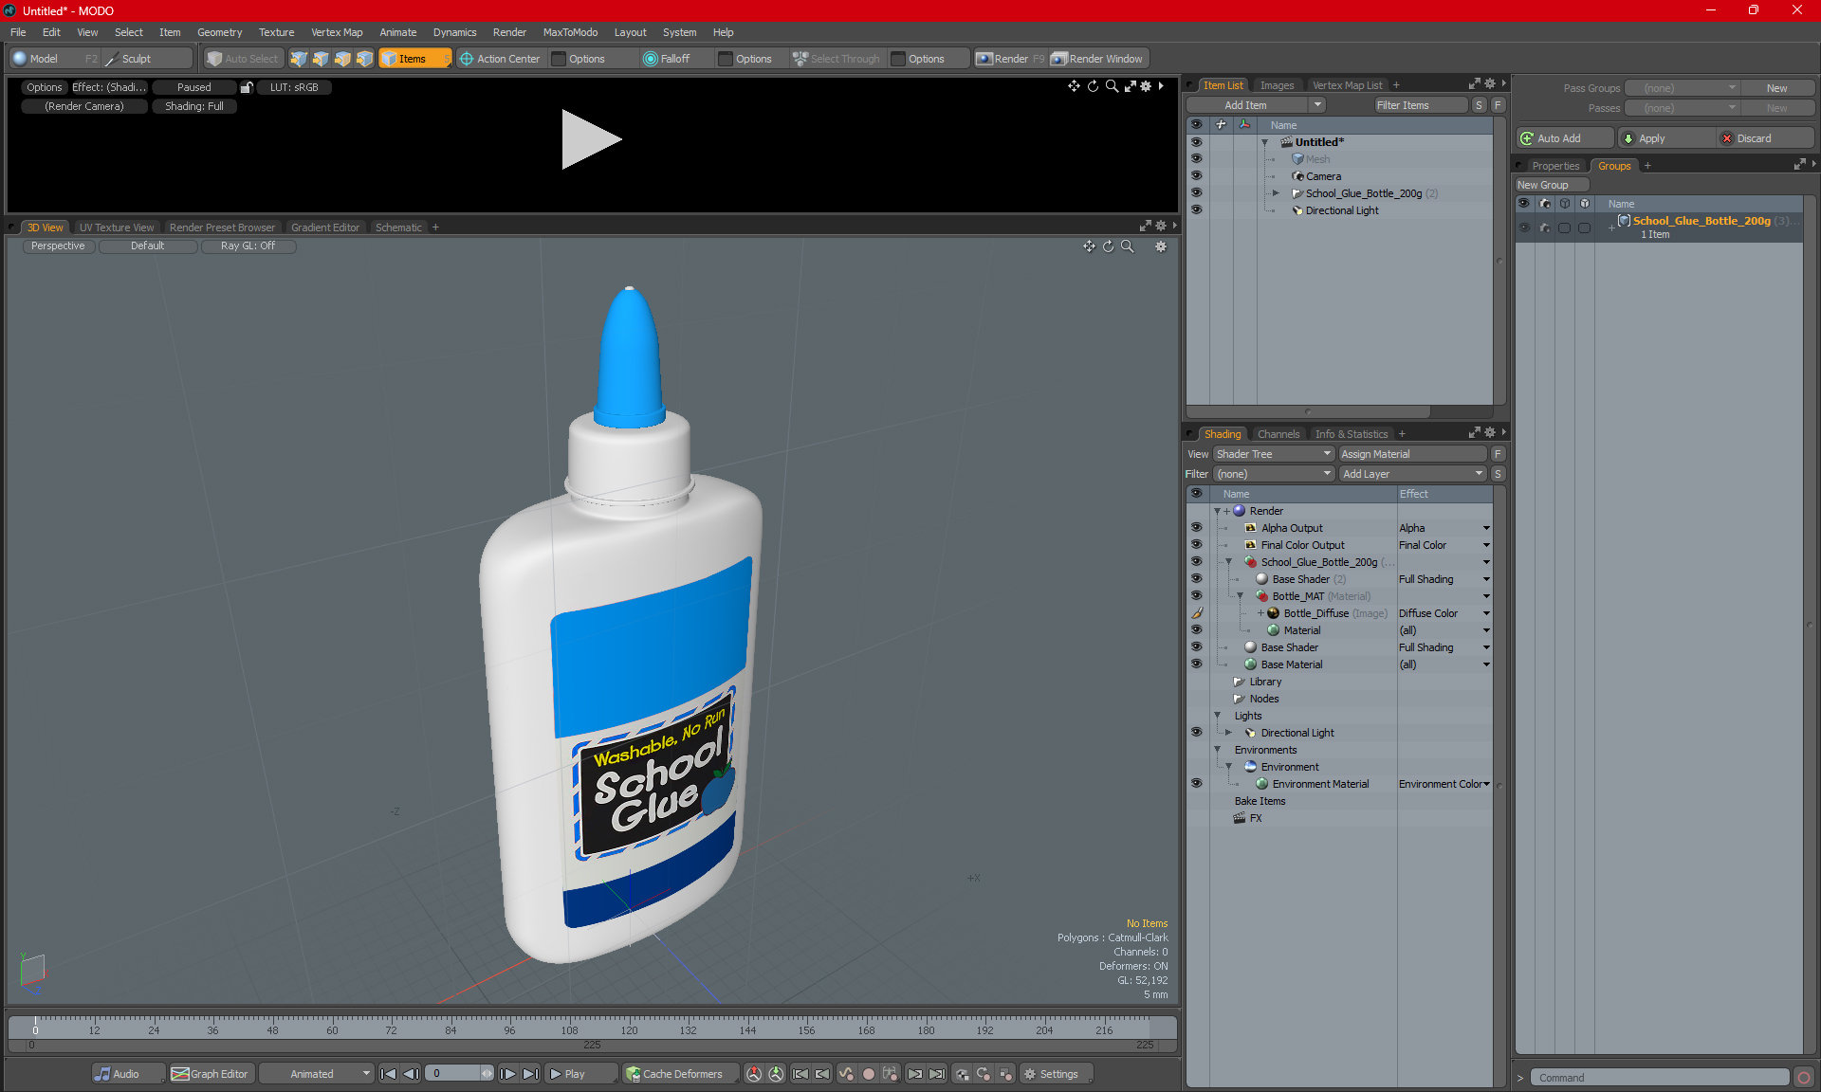Screen dimensions: 1821x1092
Task: Click the 3D view rotate icon
Action: pos(1108,246)
